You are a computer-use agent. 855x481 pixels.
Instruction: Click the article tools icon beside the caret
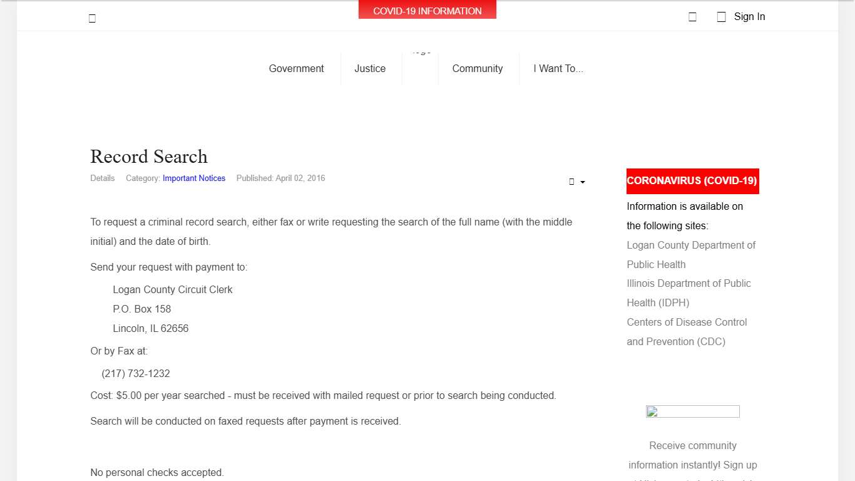[571, 182]
